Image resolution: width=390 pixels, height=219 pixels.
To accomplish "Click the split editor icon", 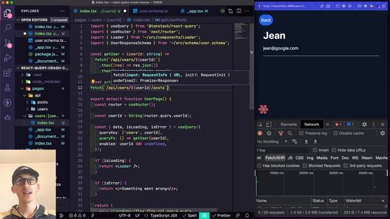I will click(239, 11).
